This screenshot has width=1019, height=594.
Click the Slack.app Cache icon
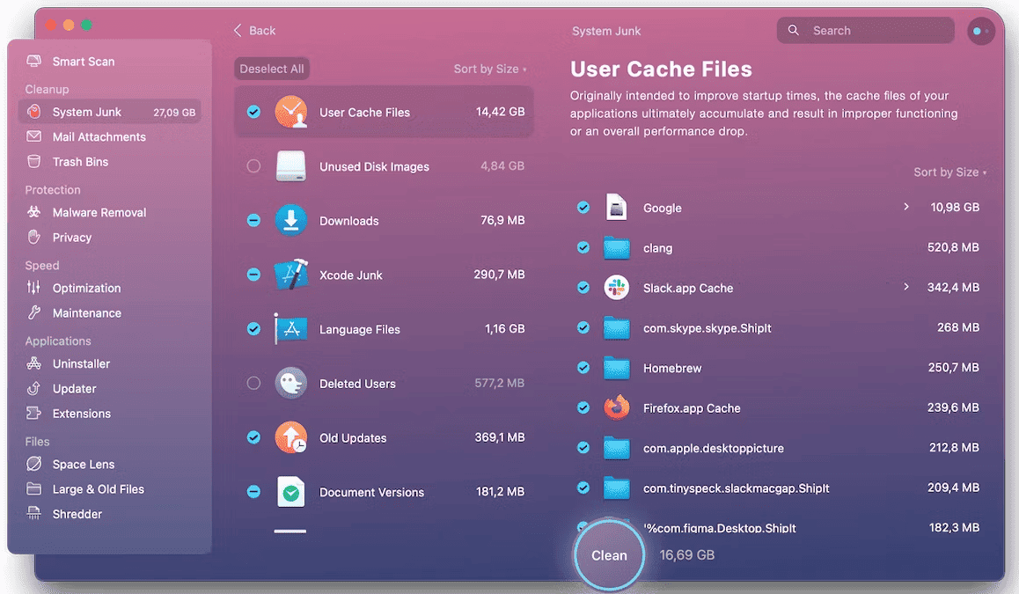coord(616,287)
